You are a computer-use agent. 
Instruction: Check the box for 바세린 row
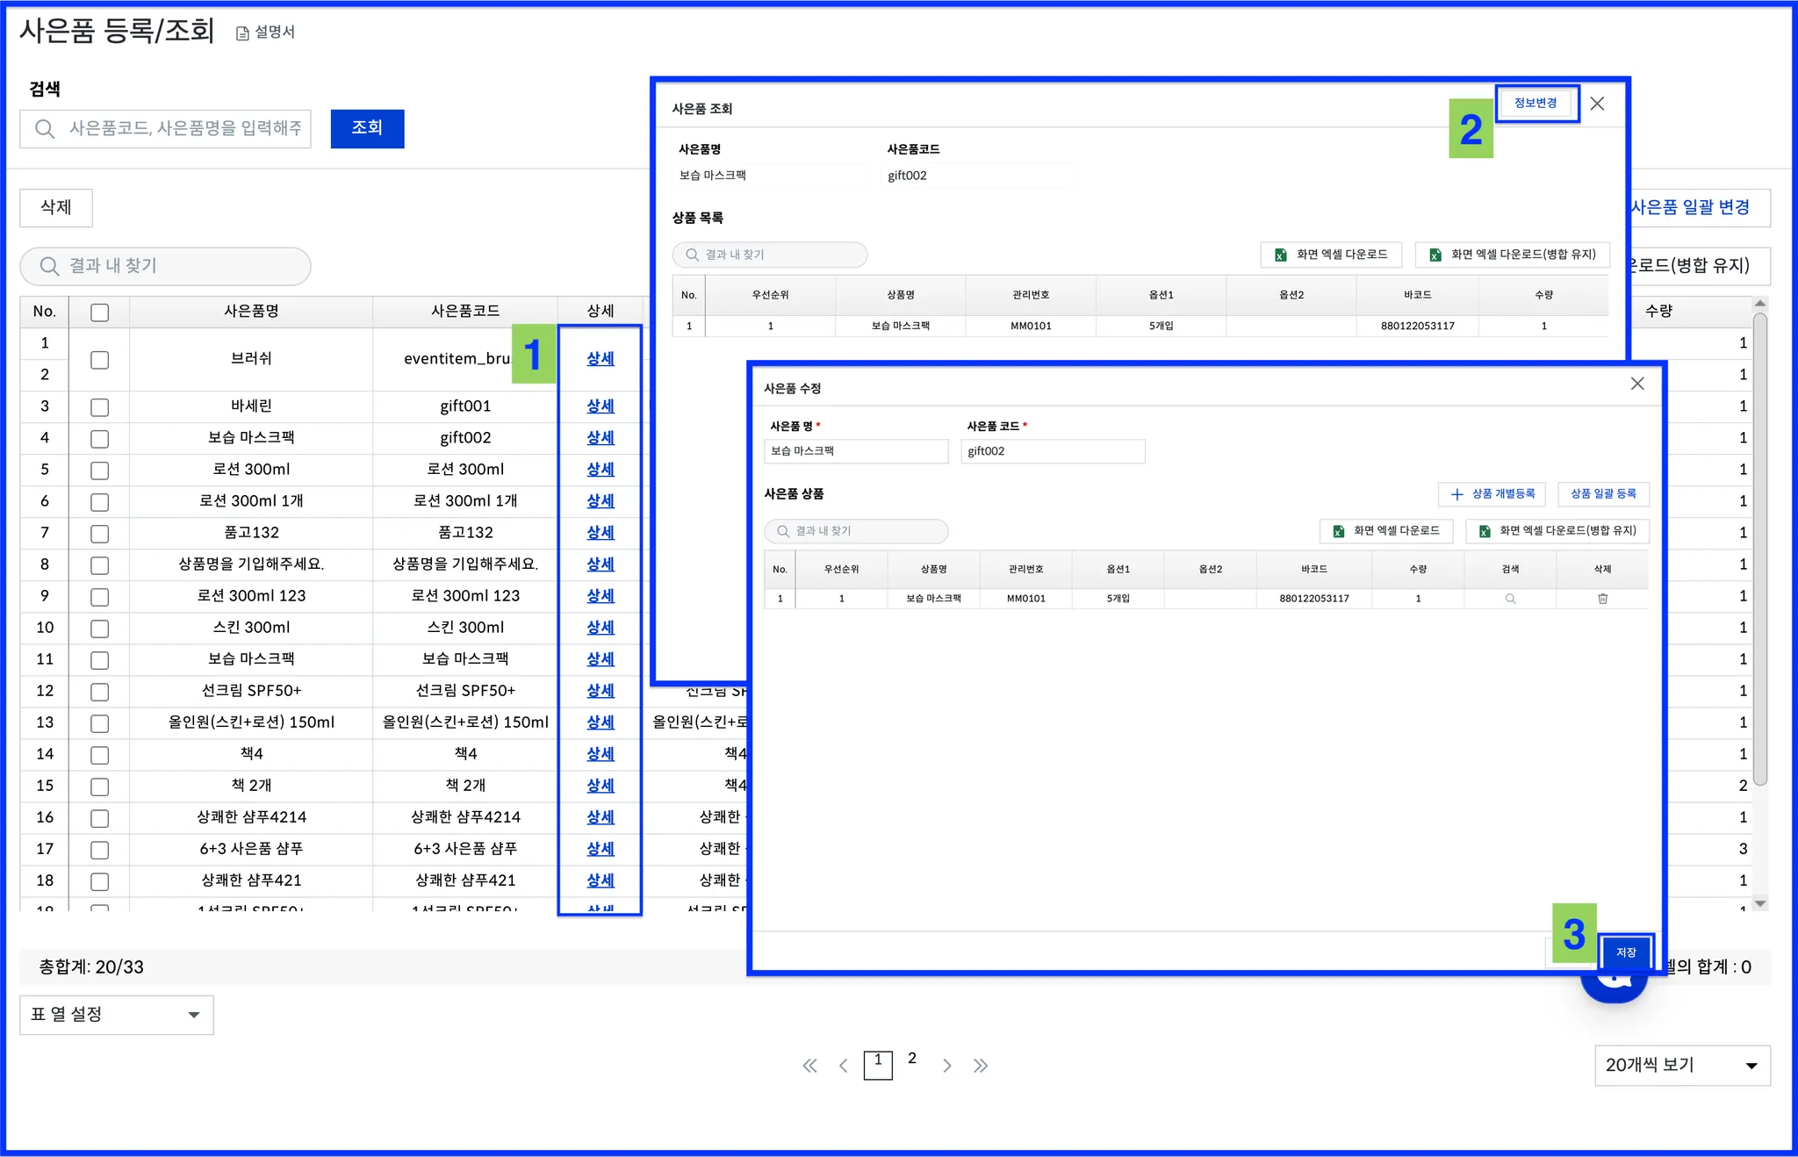(100, 407)
